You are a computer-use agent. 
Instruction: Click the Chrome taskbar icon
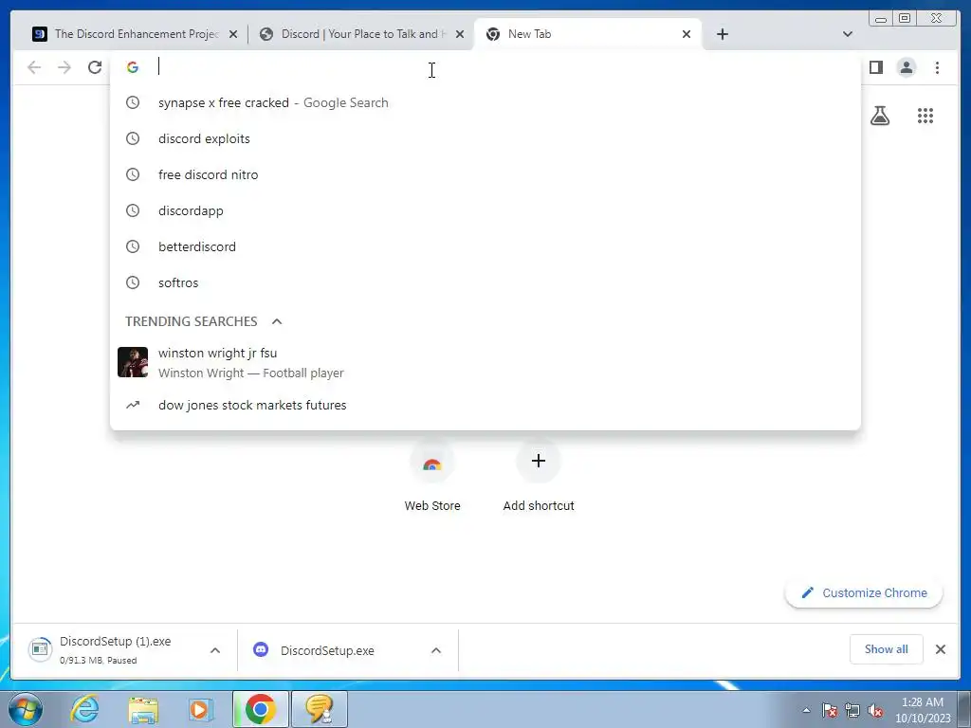[260, 709]
